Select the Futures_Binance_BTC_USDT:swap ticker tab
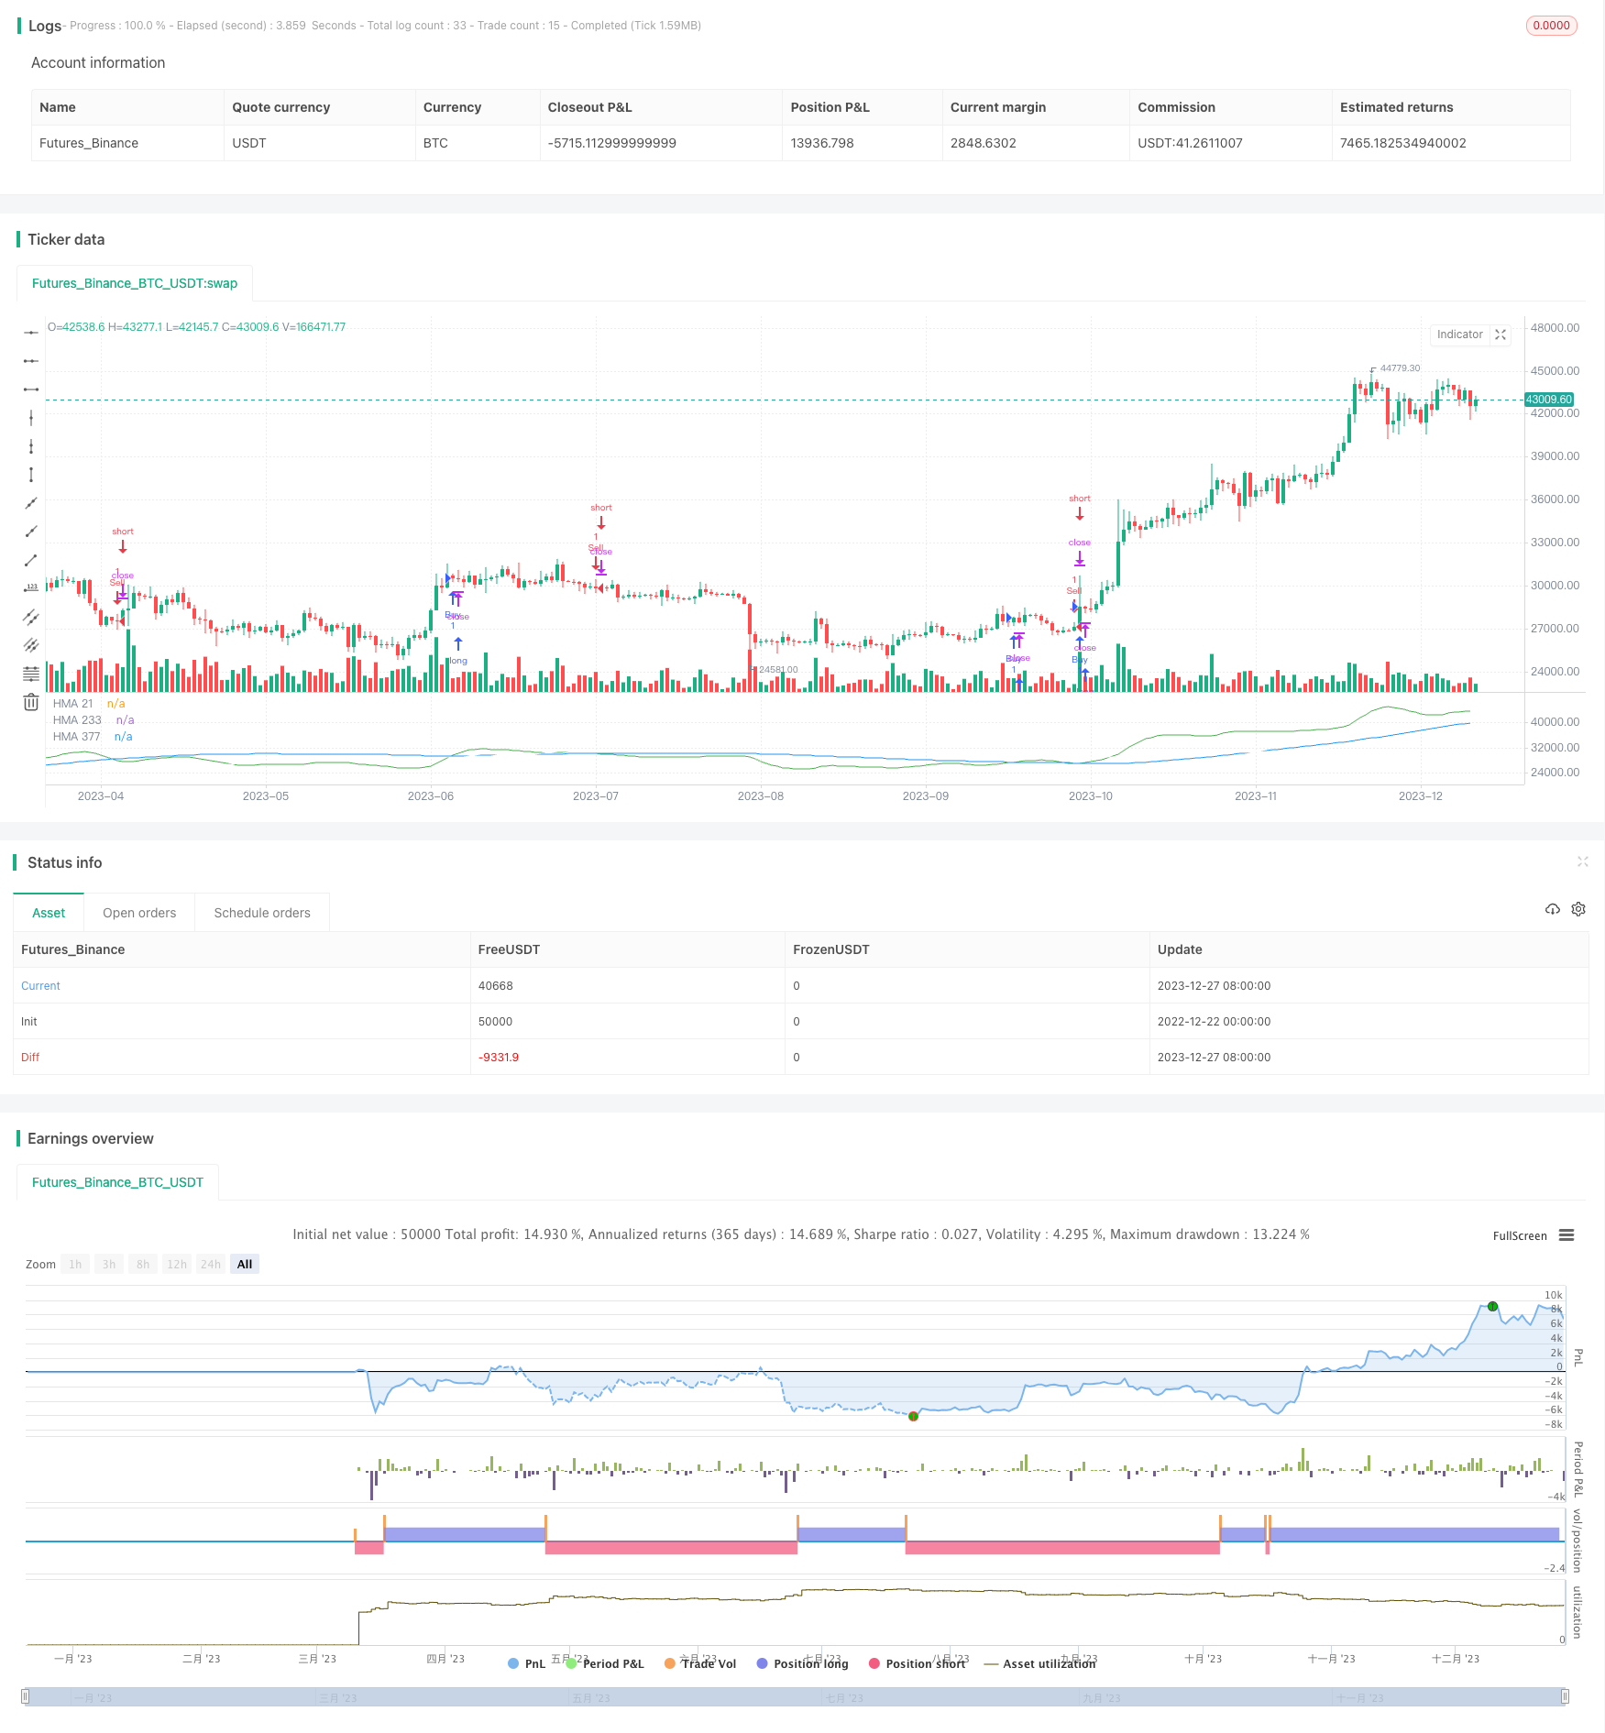Screen dimensions: 1605x1733 [135, 283]
